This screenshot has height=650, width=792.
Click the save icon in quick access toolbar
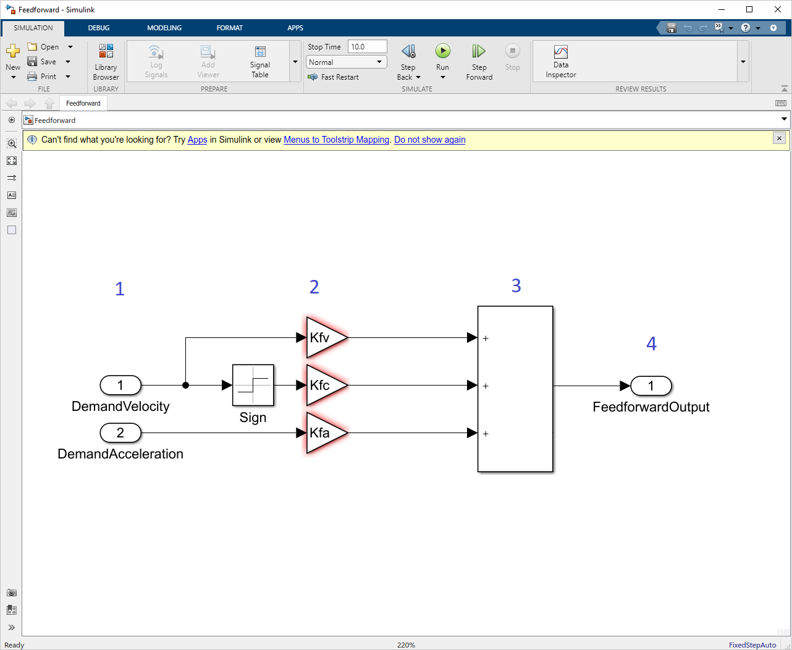(x=672, y=28)
